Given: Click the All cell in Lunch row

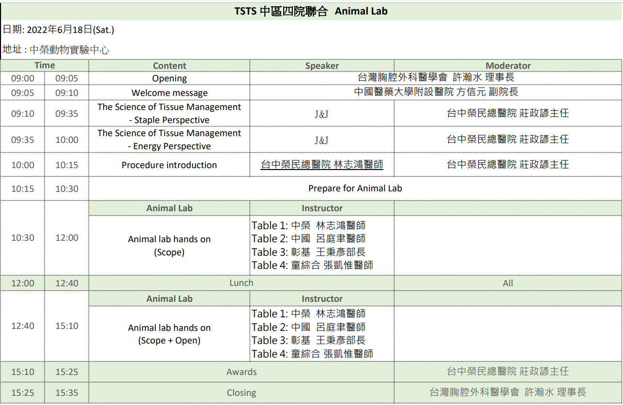Looking at the screenshot, I should click(x=508, y=283).
